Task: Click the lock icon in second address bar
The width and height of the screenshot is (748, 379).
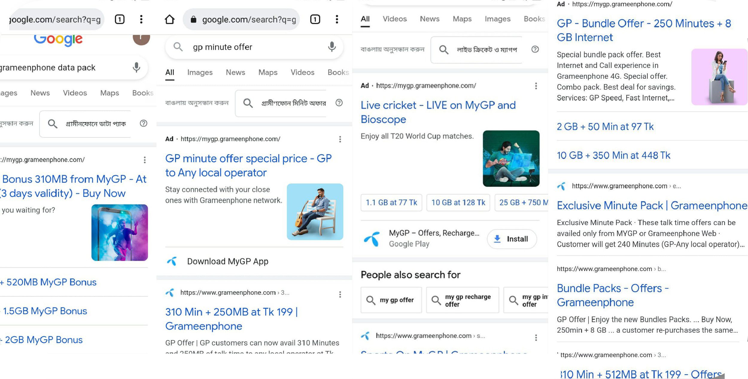Action: [194, 20]
